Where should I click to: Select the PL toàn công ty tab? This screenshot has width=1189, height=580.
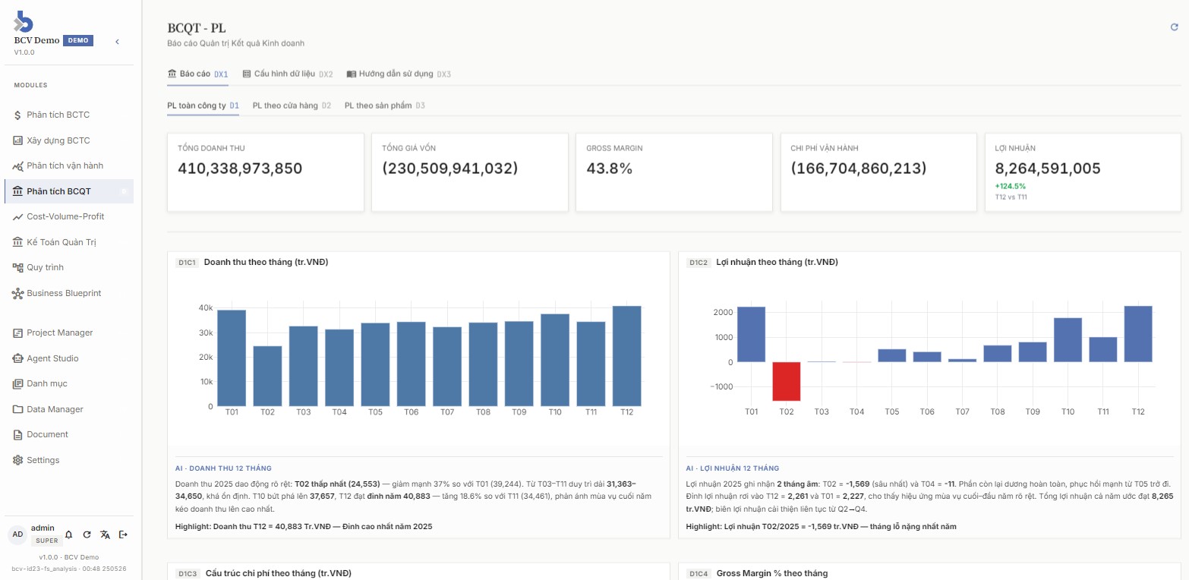point(203,106)
